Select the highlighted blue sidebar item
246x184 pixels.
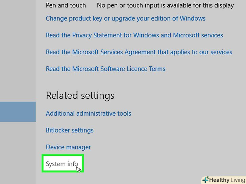pos(18,112)
